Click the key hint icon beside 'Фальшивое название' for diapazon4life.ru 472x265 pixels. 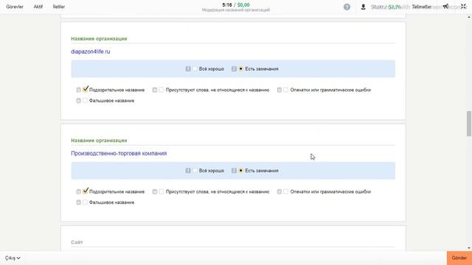tap(79, 101)
